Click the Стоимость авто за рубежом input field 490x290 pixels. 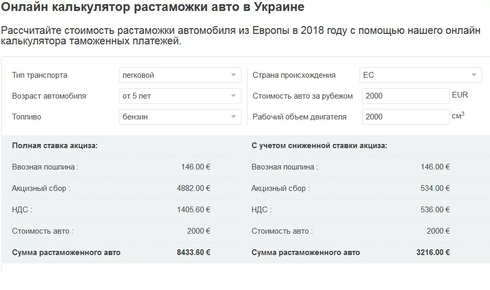[405, 96]
